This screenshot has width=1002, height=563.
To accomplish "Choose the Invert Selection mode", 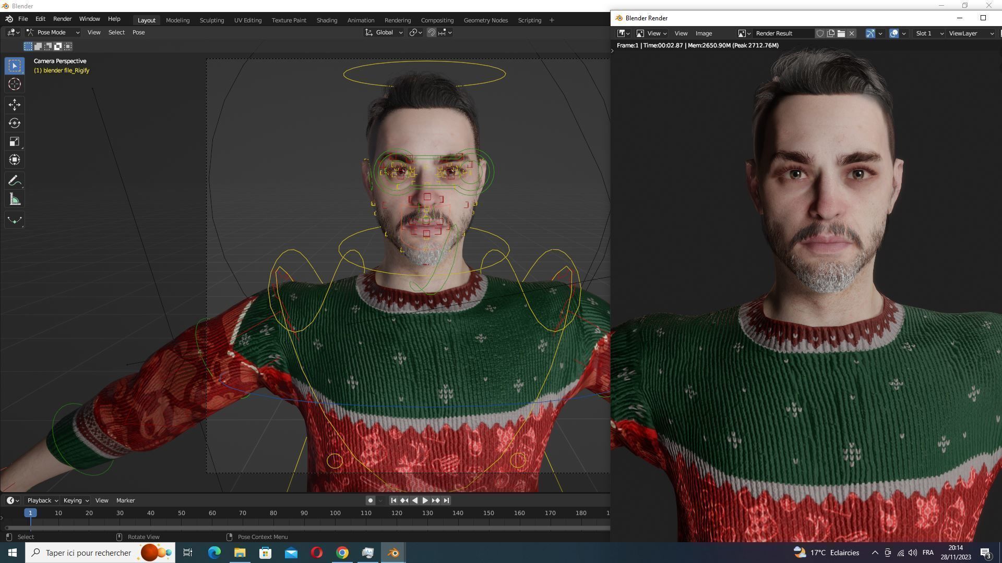I will [x=58, y=46].
